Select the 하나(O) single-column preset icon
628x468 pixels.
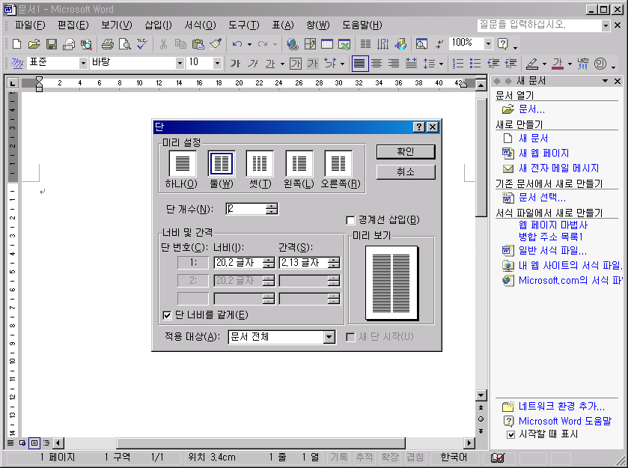[x=182, y=163]
